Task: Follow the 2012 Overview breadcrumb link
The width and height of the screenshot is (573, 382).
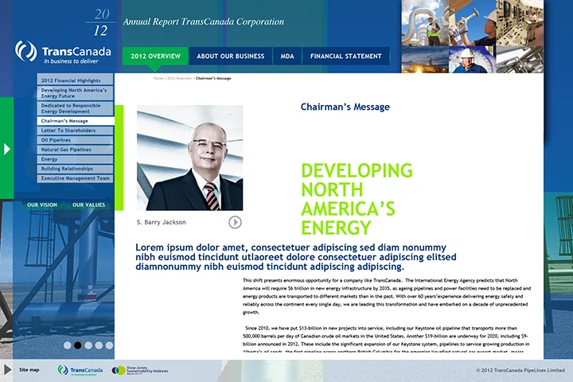Action: point(179,78)
